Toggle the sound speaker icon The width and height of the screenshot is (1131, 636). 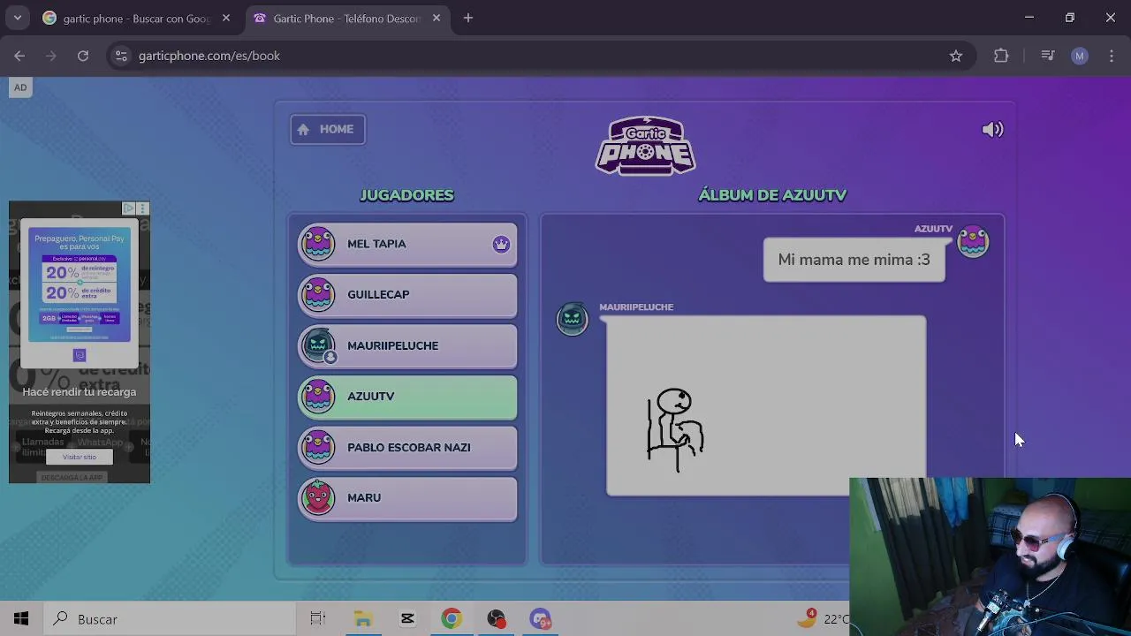992,129
